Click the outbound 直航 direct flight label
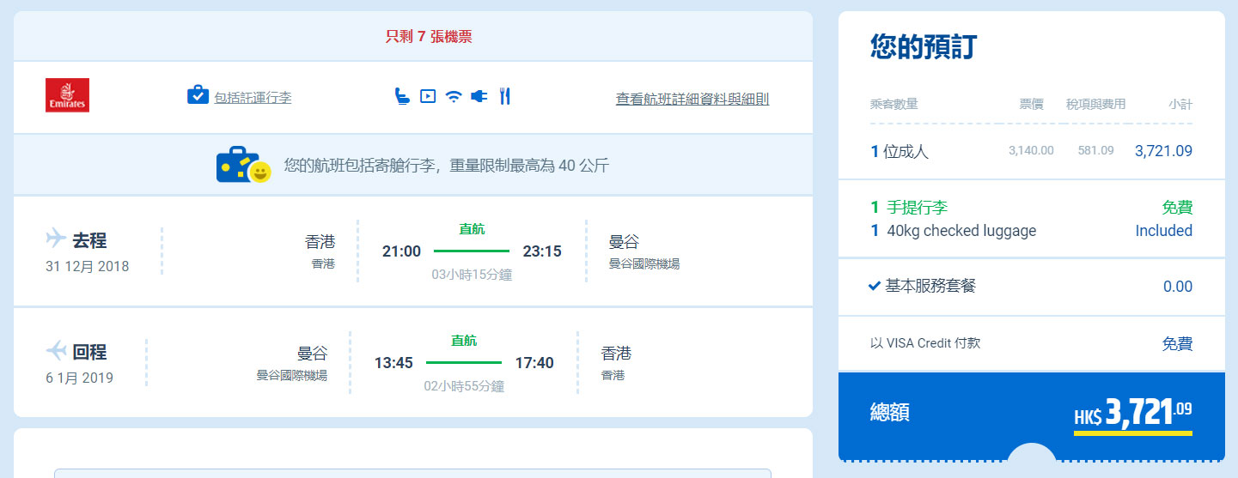The width and height of the screenshot is (1238, 478). [472, 229]
